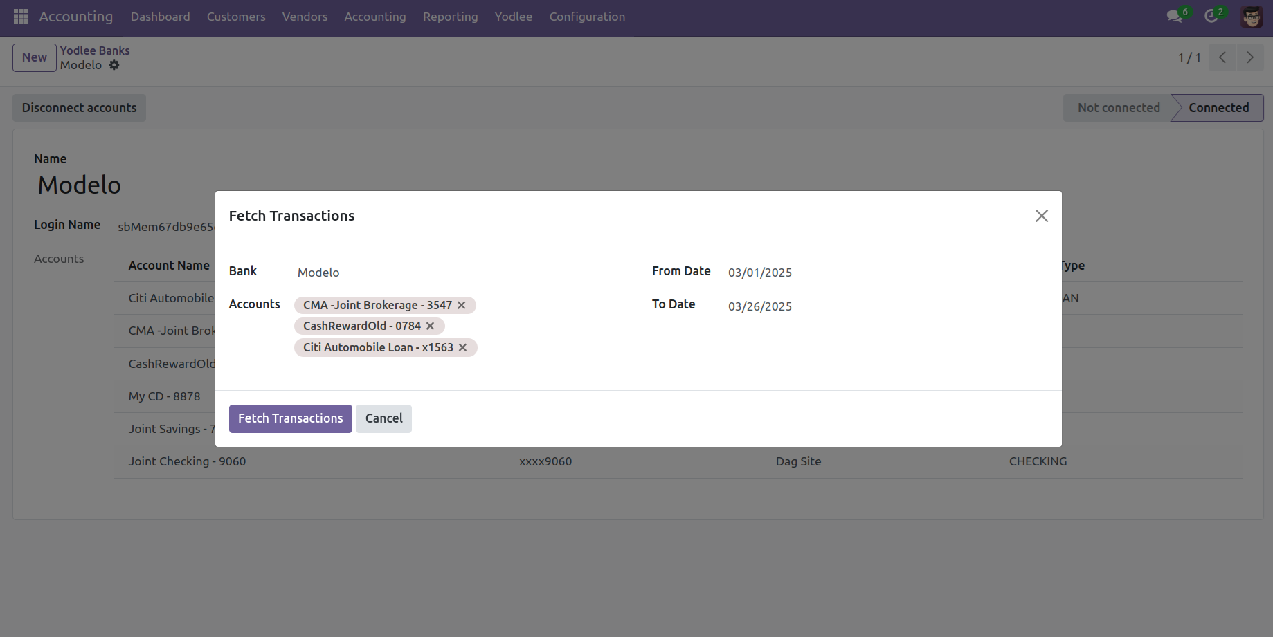
Task: Open the activities clock icon
Action: click(x=1211, y=17)
